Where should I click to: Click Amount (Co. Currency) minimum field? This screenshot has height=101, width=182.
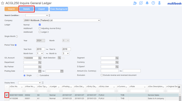pyautogui.click(x=110, y=71)
